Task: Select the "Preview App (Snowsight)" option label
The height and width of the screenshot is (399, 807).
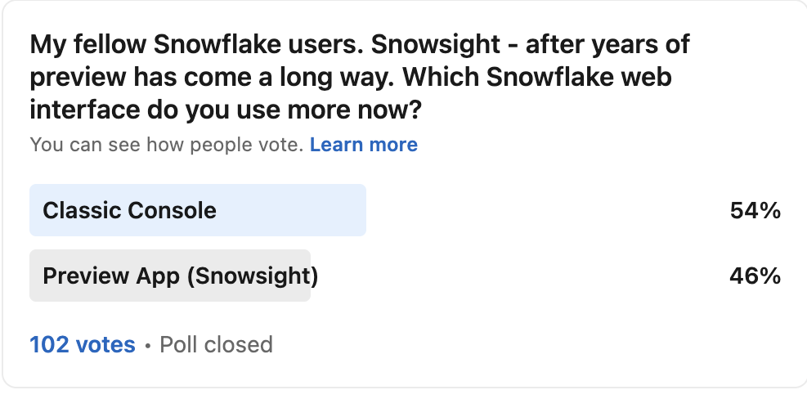Action: click(x=180, y=276)
